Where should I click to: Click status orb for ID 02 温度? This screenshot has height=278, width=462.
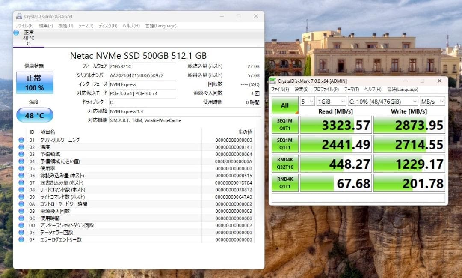(x=21, y=147)
